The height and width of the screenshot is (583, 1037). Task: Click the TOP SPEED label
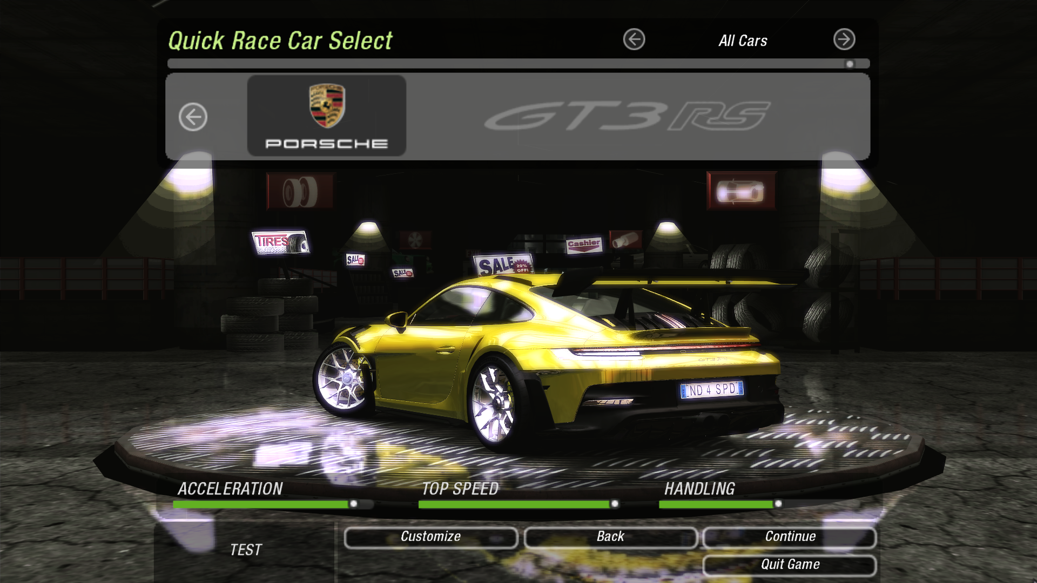[460, 489]
